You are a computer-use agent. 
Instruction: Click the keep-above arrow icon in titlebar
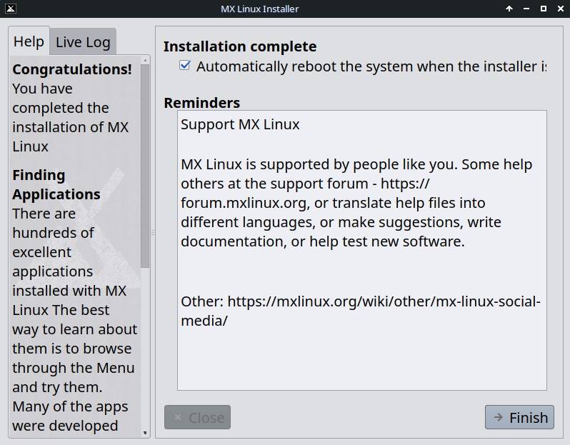509,9
